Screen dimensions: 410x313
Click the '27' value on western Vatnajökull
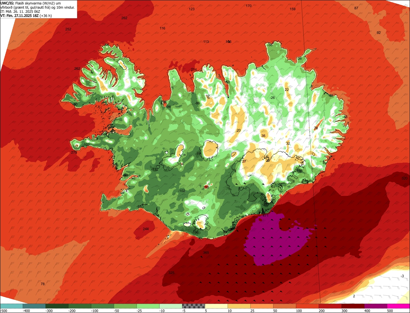(244, 161)
